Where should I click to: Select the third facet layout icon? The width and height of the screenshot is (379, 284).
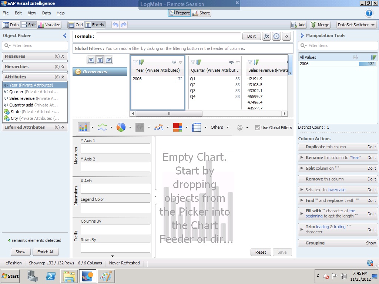point(109,60)
